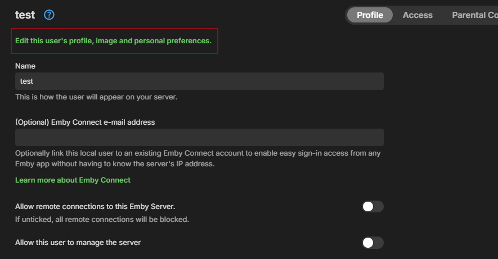This screenshot has width=498, height=259.
Task: Open Learn more about Emby Connect link
Action: coord(73,180)
